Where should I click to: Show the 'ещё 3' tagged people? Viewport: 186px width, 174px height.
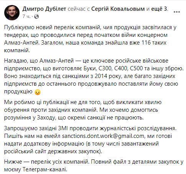click(159, 9)
